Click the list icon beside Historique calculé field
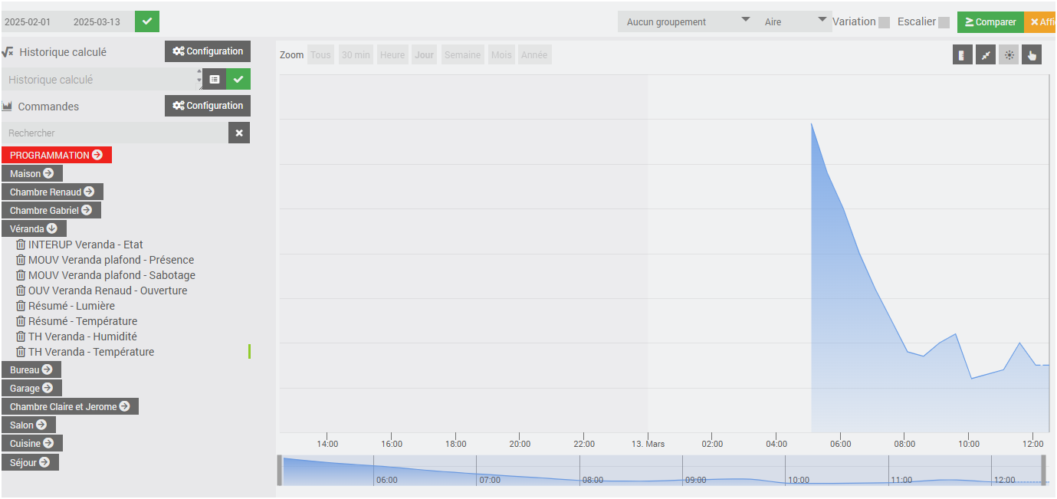Image resolution: width=1057 pixels, height=499 pixels. (x=215, y=79)
